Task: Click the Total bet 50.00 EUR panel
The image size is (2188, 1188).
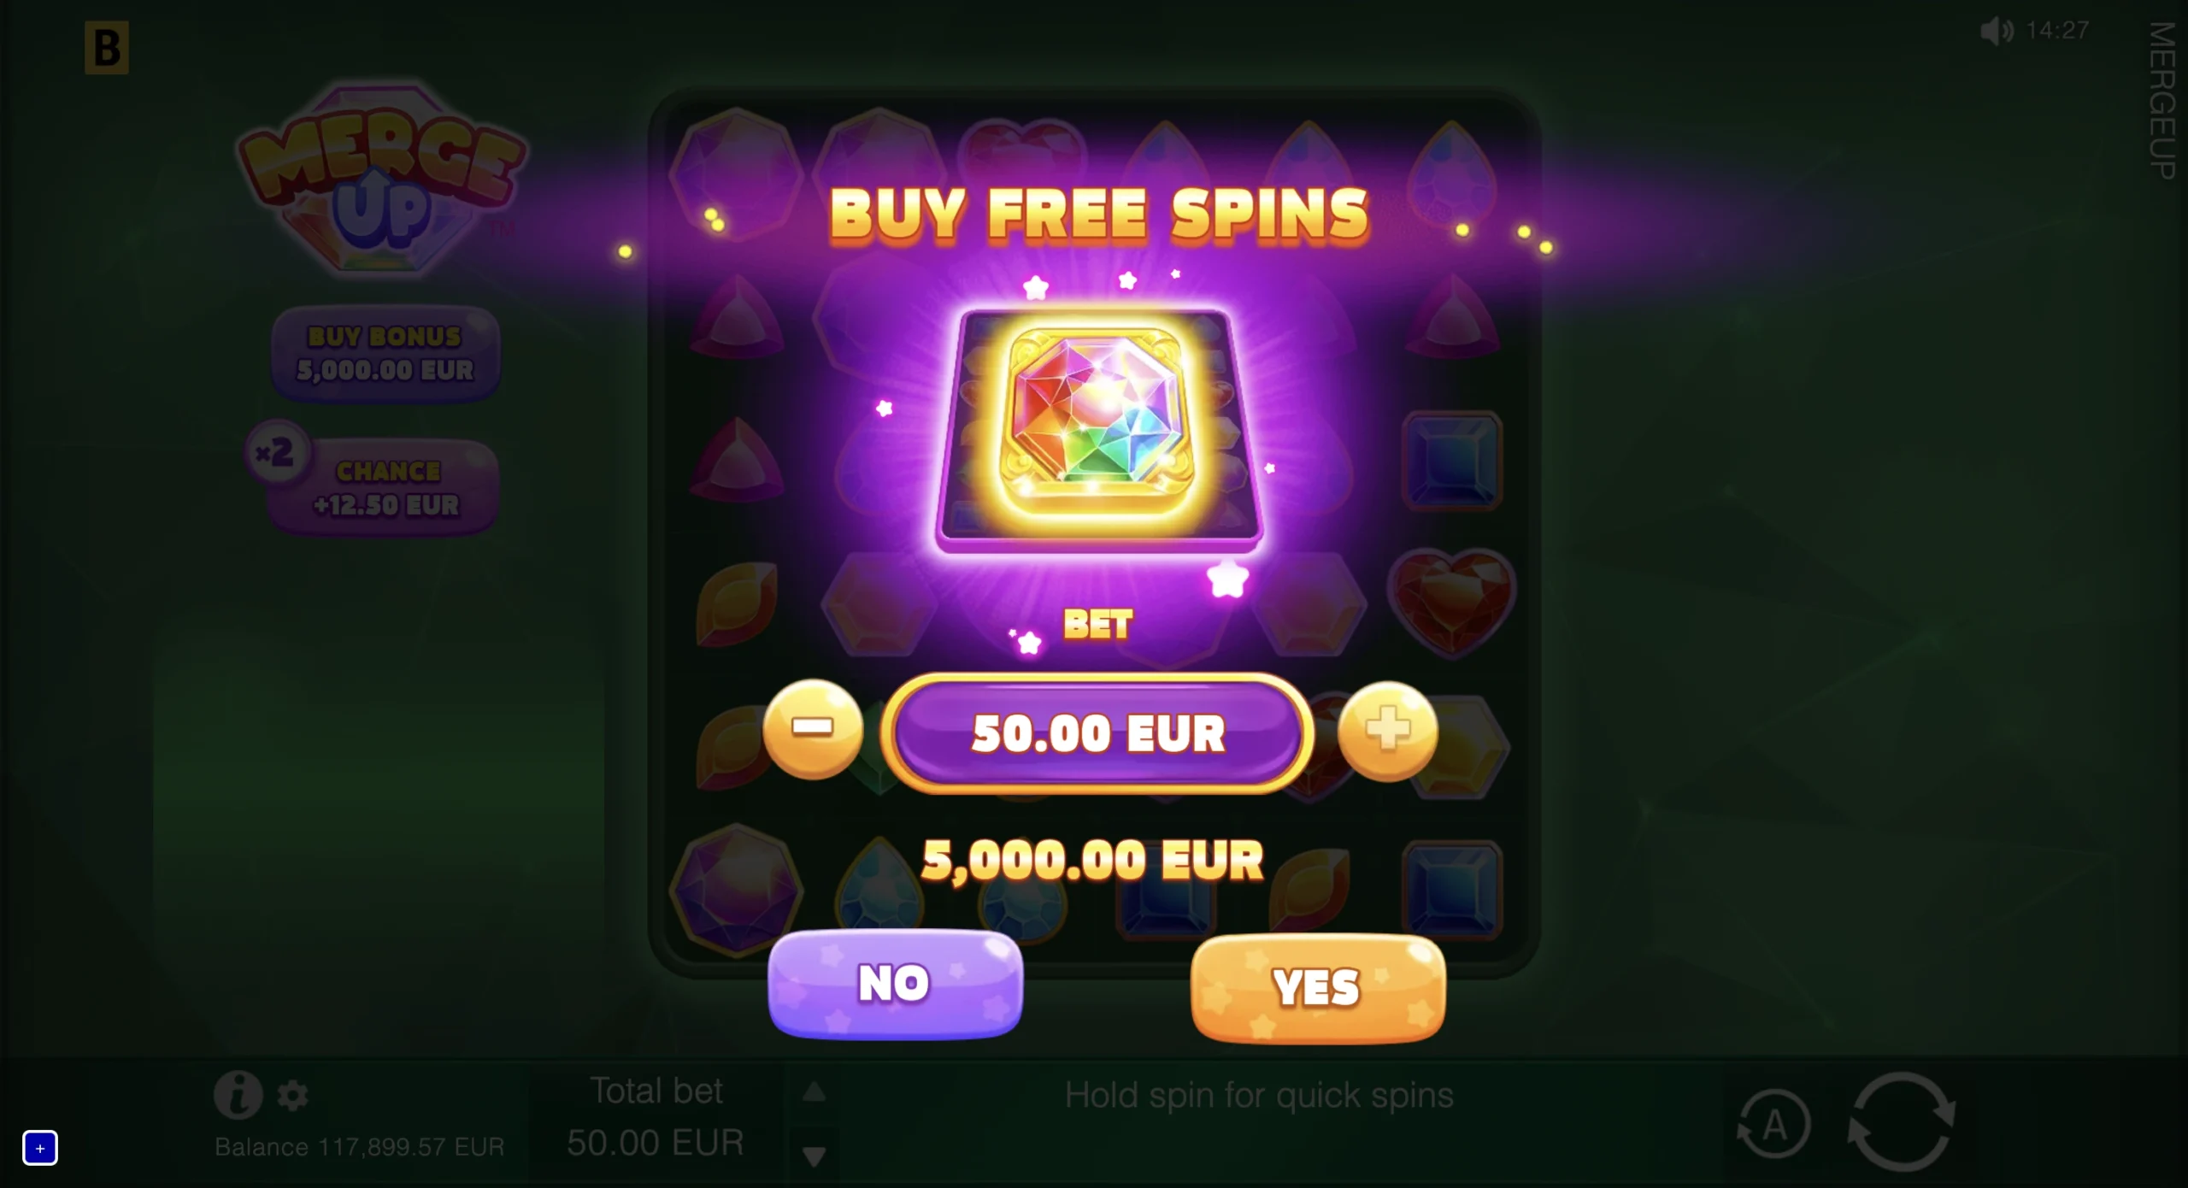Action: [656, 1117]
